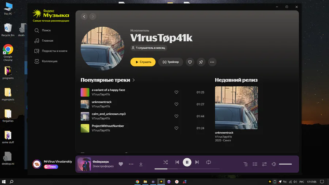Like the currently playing track
The image size is (329, 185).
(x=121, y=164)
